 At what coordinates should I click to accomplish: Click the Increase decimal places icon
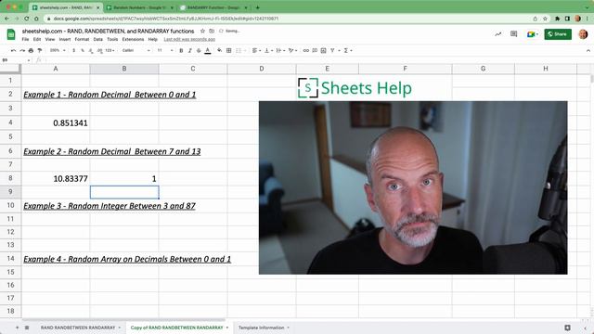click(x=99, y=50)
